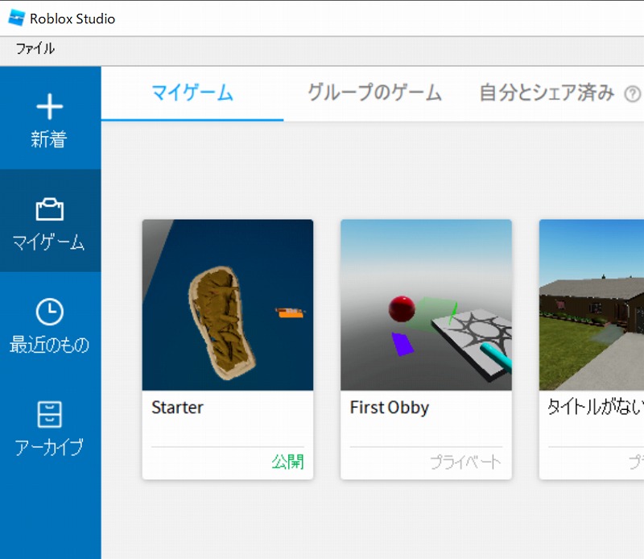Click the プライベート status on First Obby
This screenshot has width=644, height=559.
pyautogui.click(x=466, y=462)
